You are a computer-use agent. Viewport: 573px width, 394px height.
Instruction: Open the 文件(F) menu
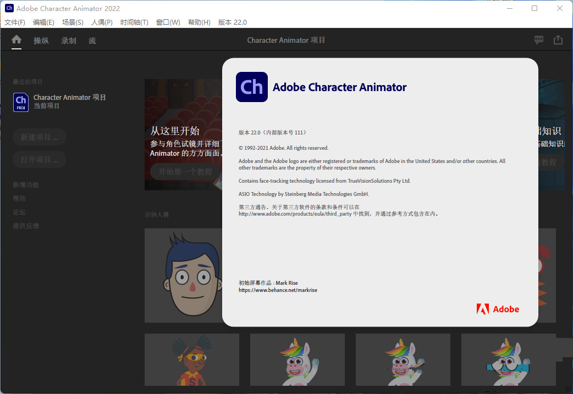click(15, 22)
